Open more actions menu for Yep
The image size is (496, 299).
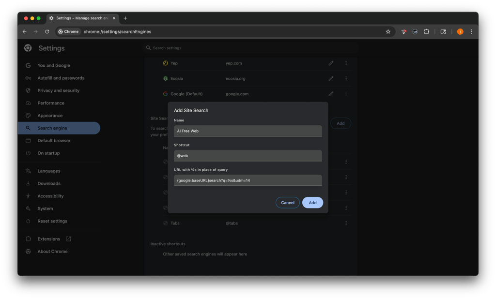346,63
